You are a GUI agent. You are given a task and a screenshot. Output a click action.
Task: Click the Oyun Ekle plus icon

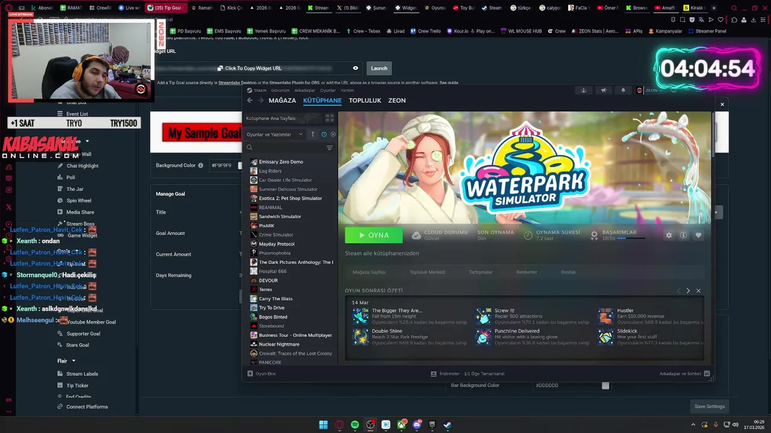coord(250,373)
